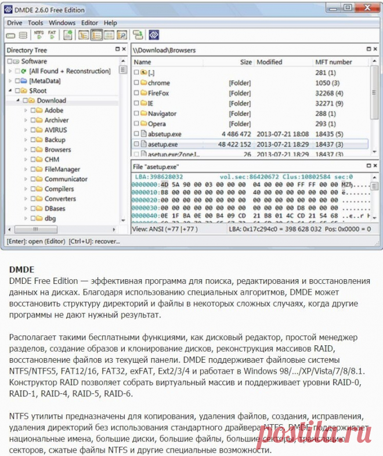Start the FAT search tool
The height and width of the screenshot is (456, 383).
[x=52, y=35]
